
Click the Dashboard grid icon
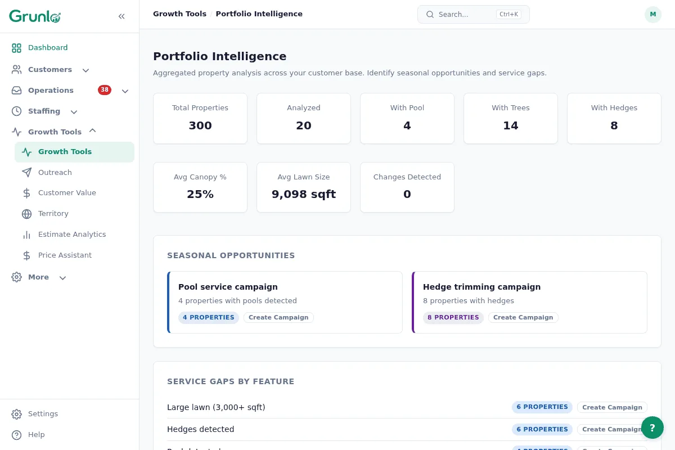tap(17, 48)
